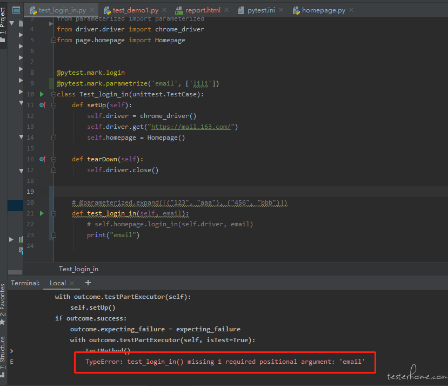The image size is (448, 386).
Task: Close the pytest.ini editor tab
Action: 281,10
